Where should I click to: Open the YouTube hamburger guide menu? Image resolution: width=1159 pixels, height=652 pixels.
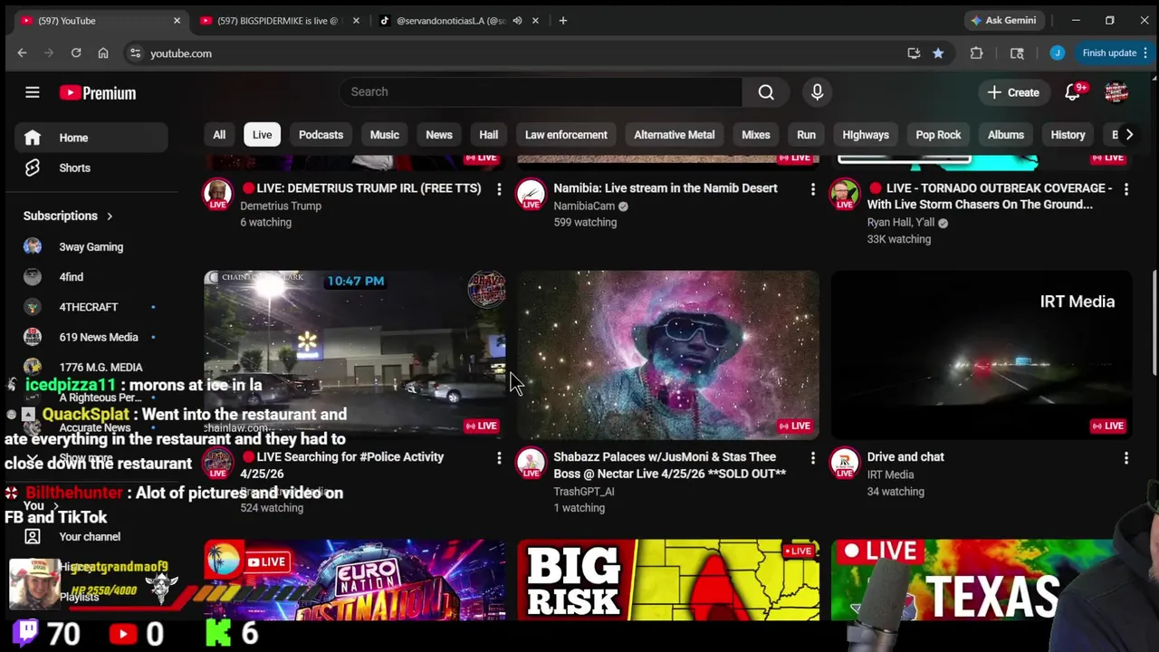32,92
